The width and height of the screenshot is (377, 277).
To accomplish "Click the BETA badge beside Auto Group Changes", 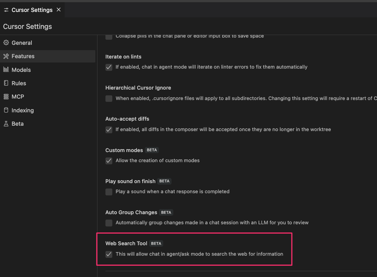I will pos(166,212).
